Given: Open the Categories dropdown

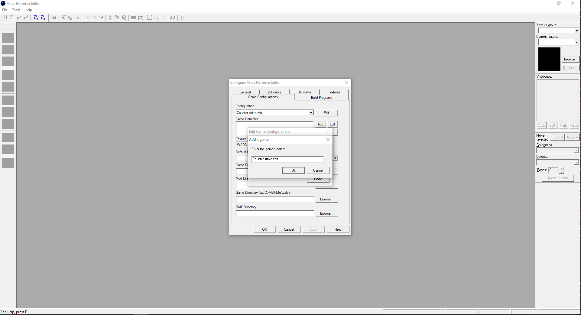Looking at the screenshot, I should coord(576,151).
